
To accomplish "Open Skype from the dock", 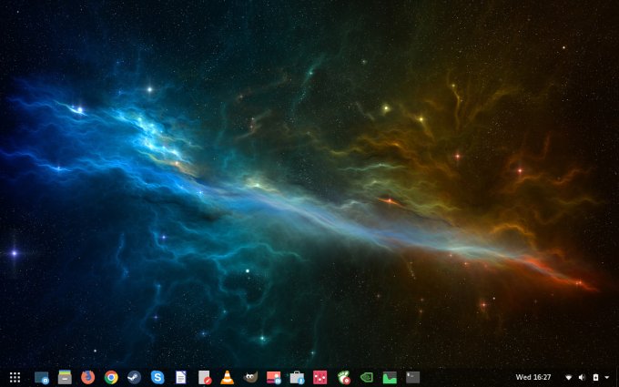I will [157, 377].
